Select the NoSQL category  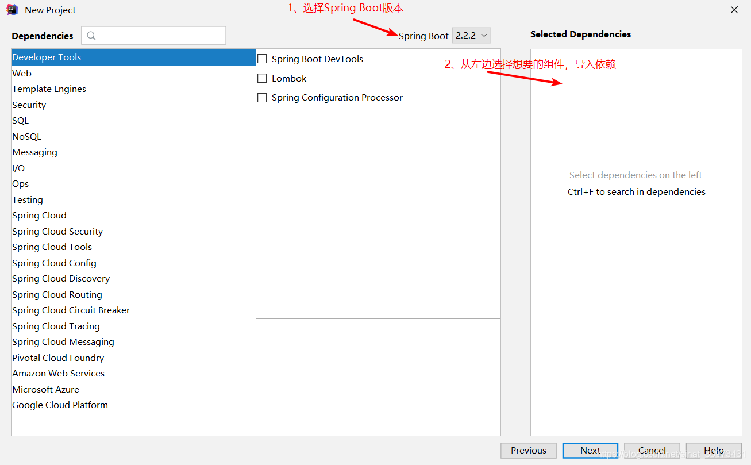(134, 136)
